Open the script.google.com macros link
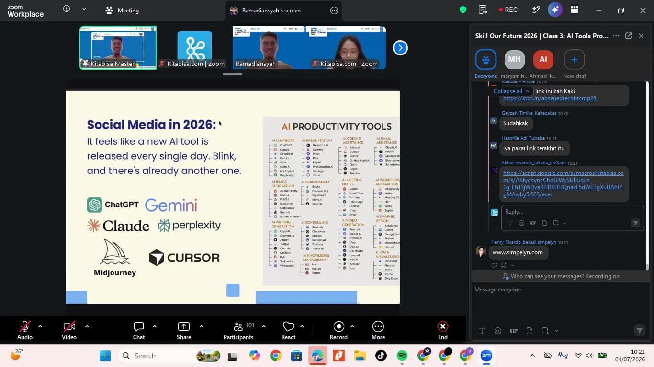The image size is (654, 367). pos(564,183)
